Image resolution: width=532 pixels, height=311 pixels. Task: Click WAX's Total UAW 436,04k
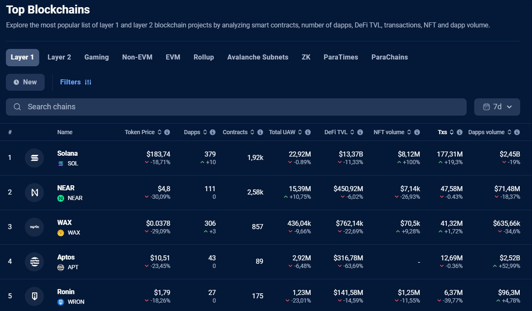coord(299,224)
